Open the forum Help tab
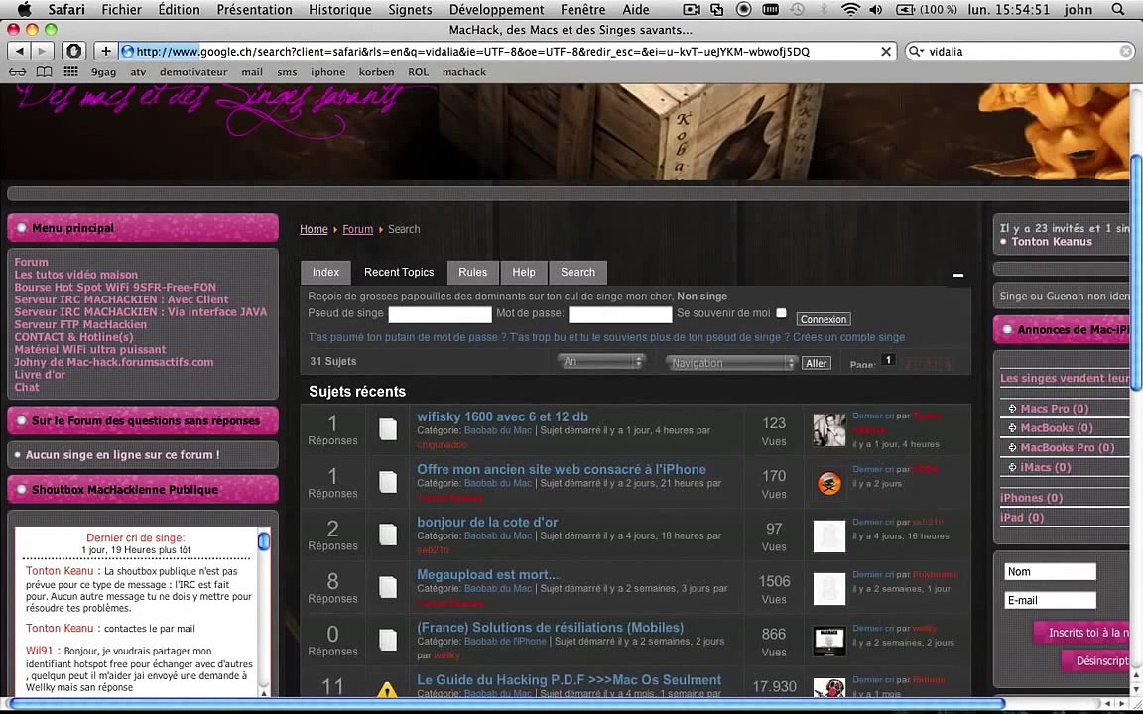 tap(524, 272)
